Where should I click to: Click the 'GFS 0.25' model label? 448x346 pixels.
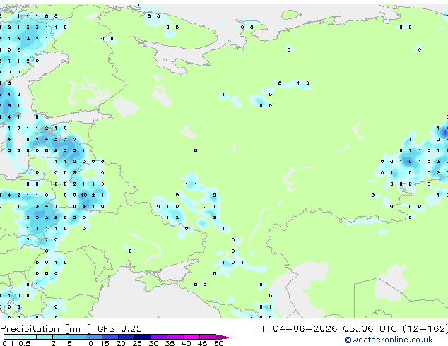click(119, 329)
